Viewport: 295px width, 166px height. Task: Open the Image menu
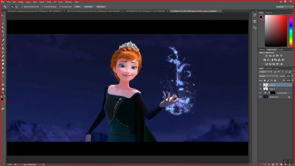(x=21, y=2)
